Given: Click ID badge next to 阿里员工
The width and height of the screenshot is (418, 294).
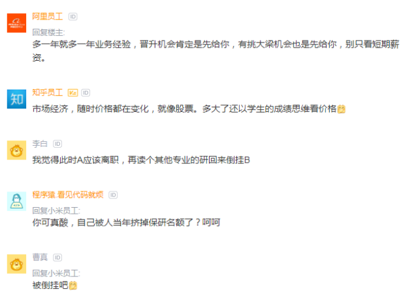Looking at the screenshot, I should 72,17.
